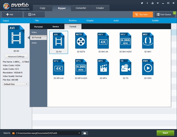
Task: Click the Audio Codec: AC3 text
Action: point(11,69)
